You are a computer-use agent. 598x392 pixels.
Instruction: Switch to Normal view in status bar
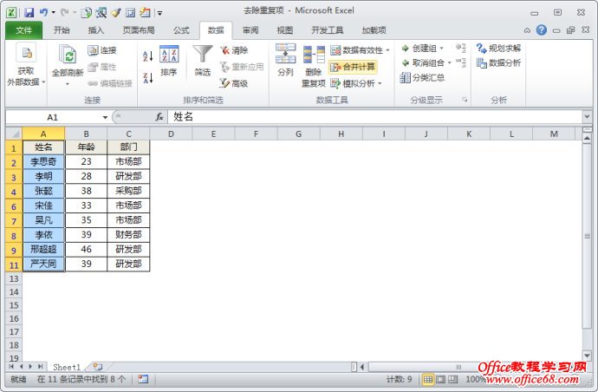click(428, 380)
